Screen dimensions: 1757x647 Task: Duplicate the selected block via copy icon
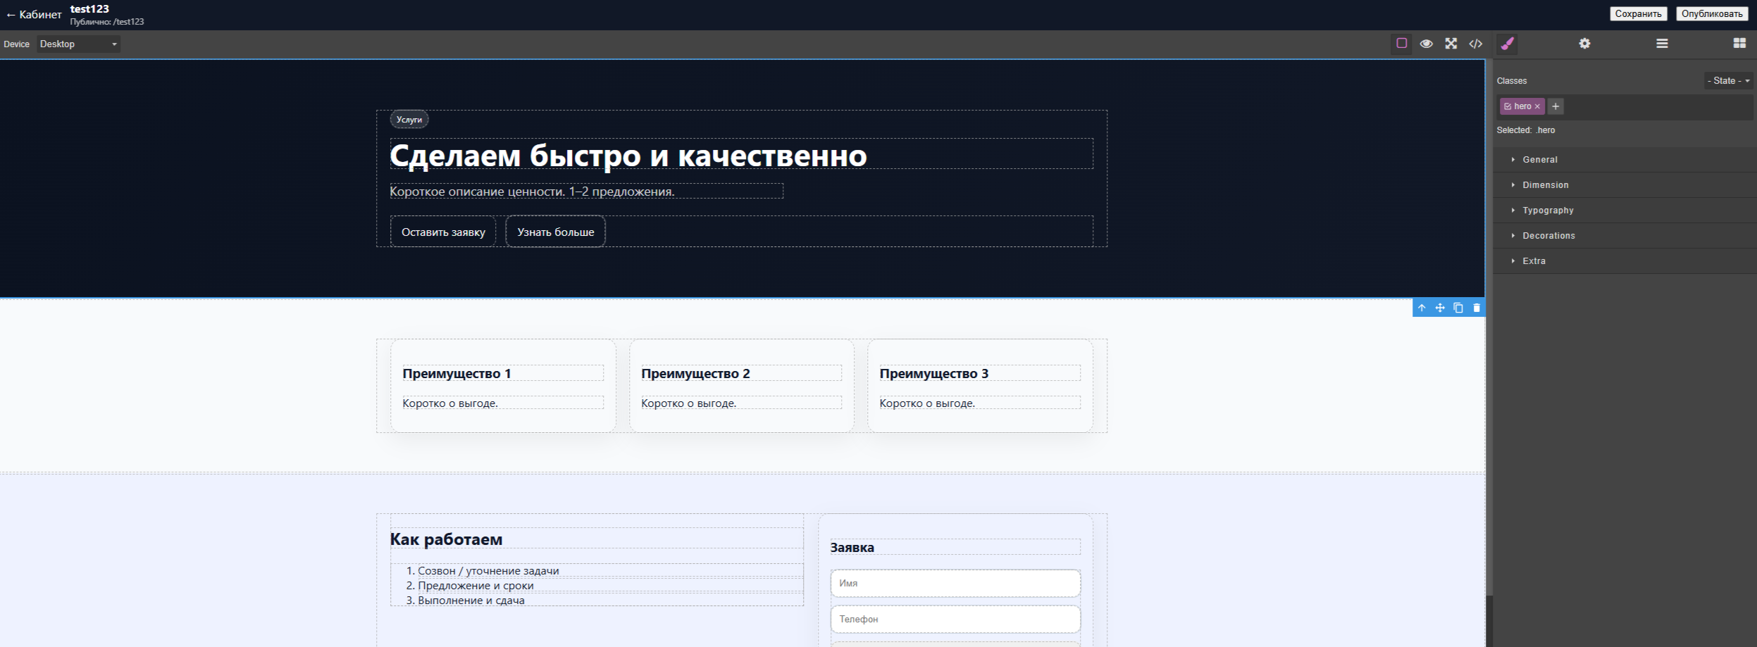1458,308
